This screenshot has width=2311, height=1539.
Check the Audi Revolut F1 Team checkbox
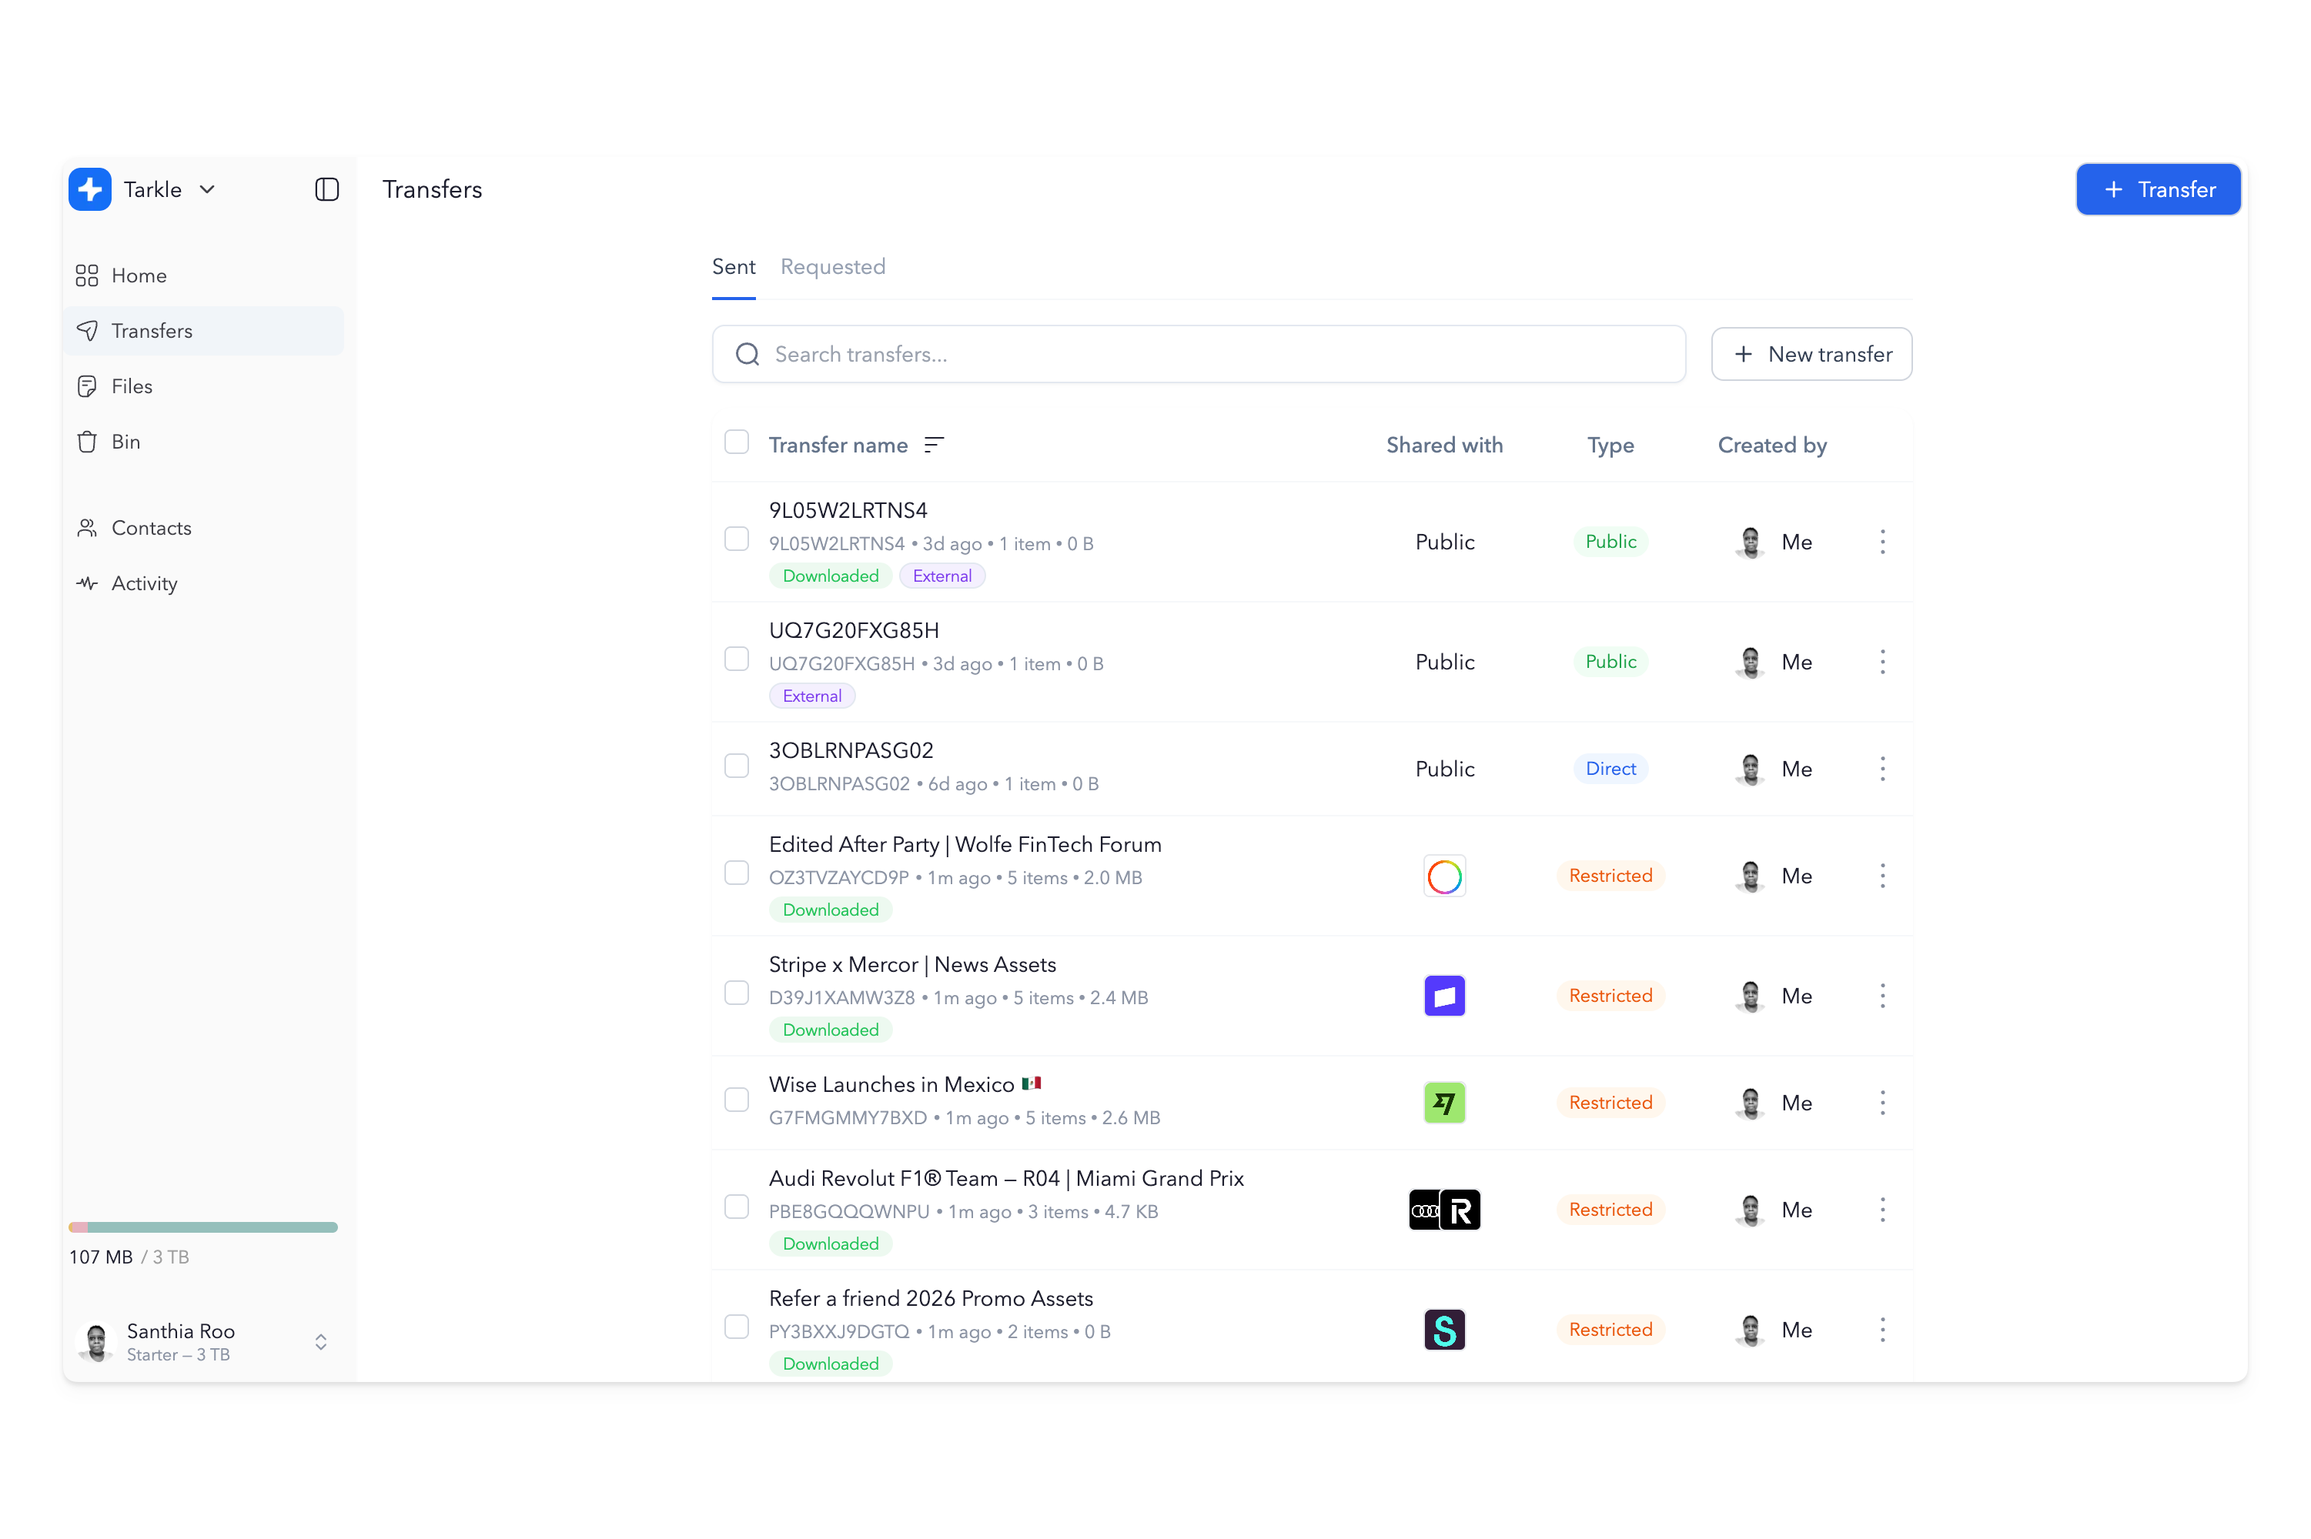pos(736,1207)
